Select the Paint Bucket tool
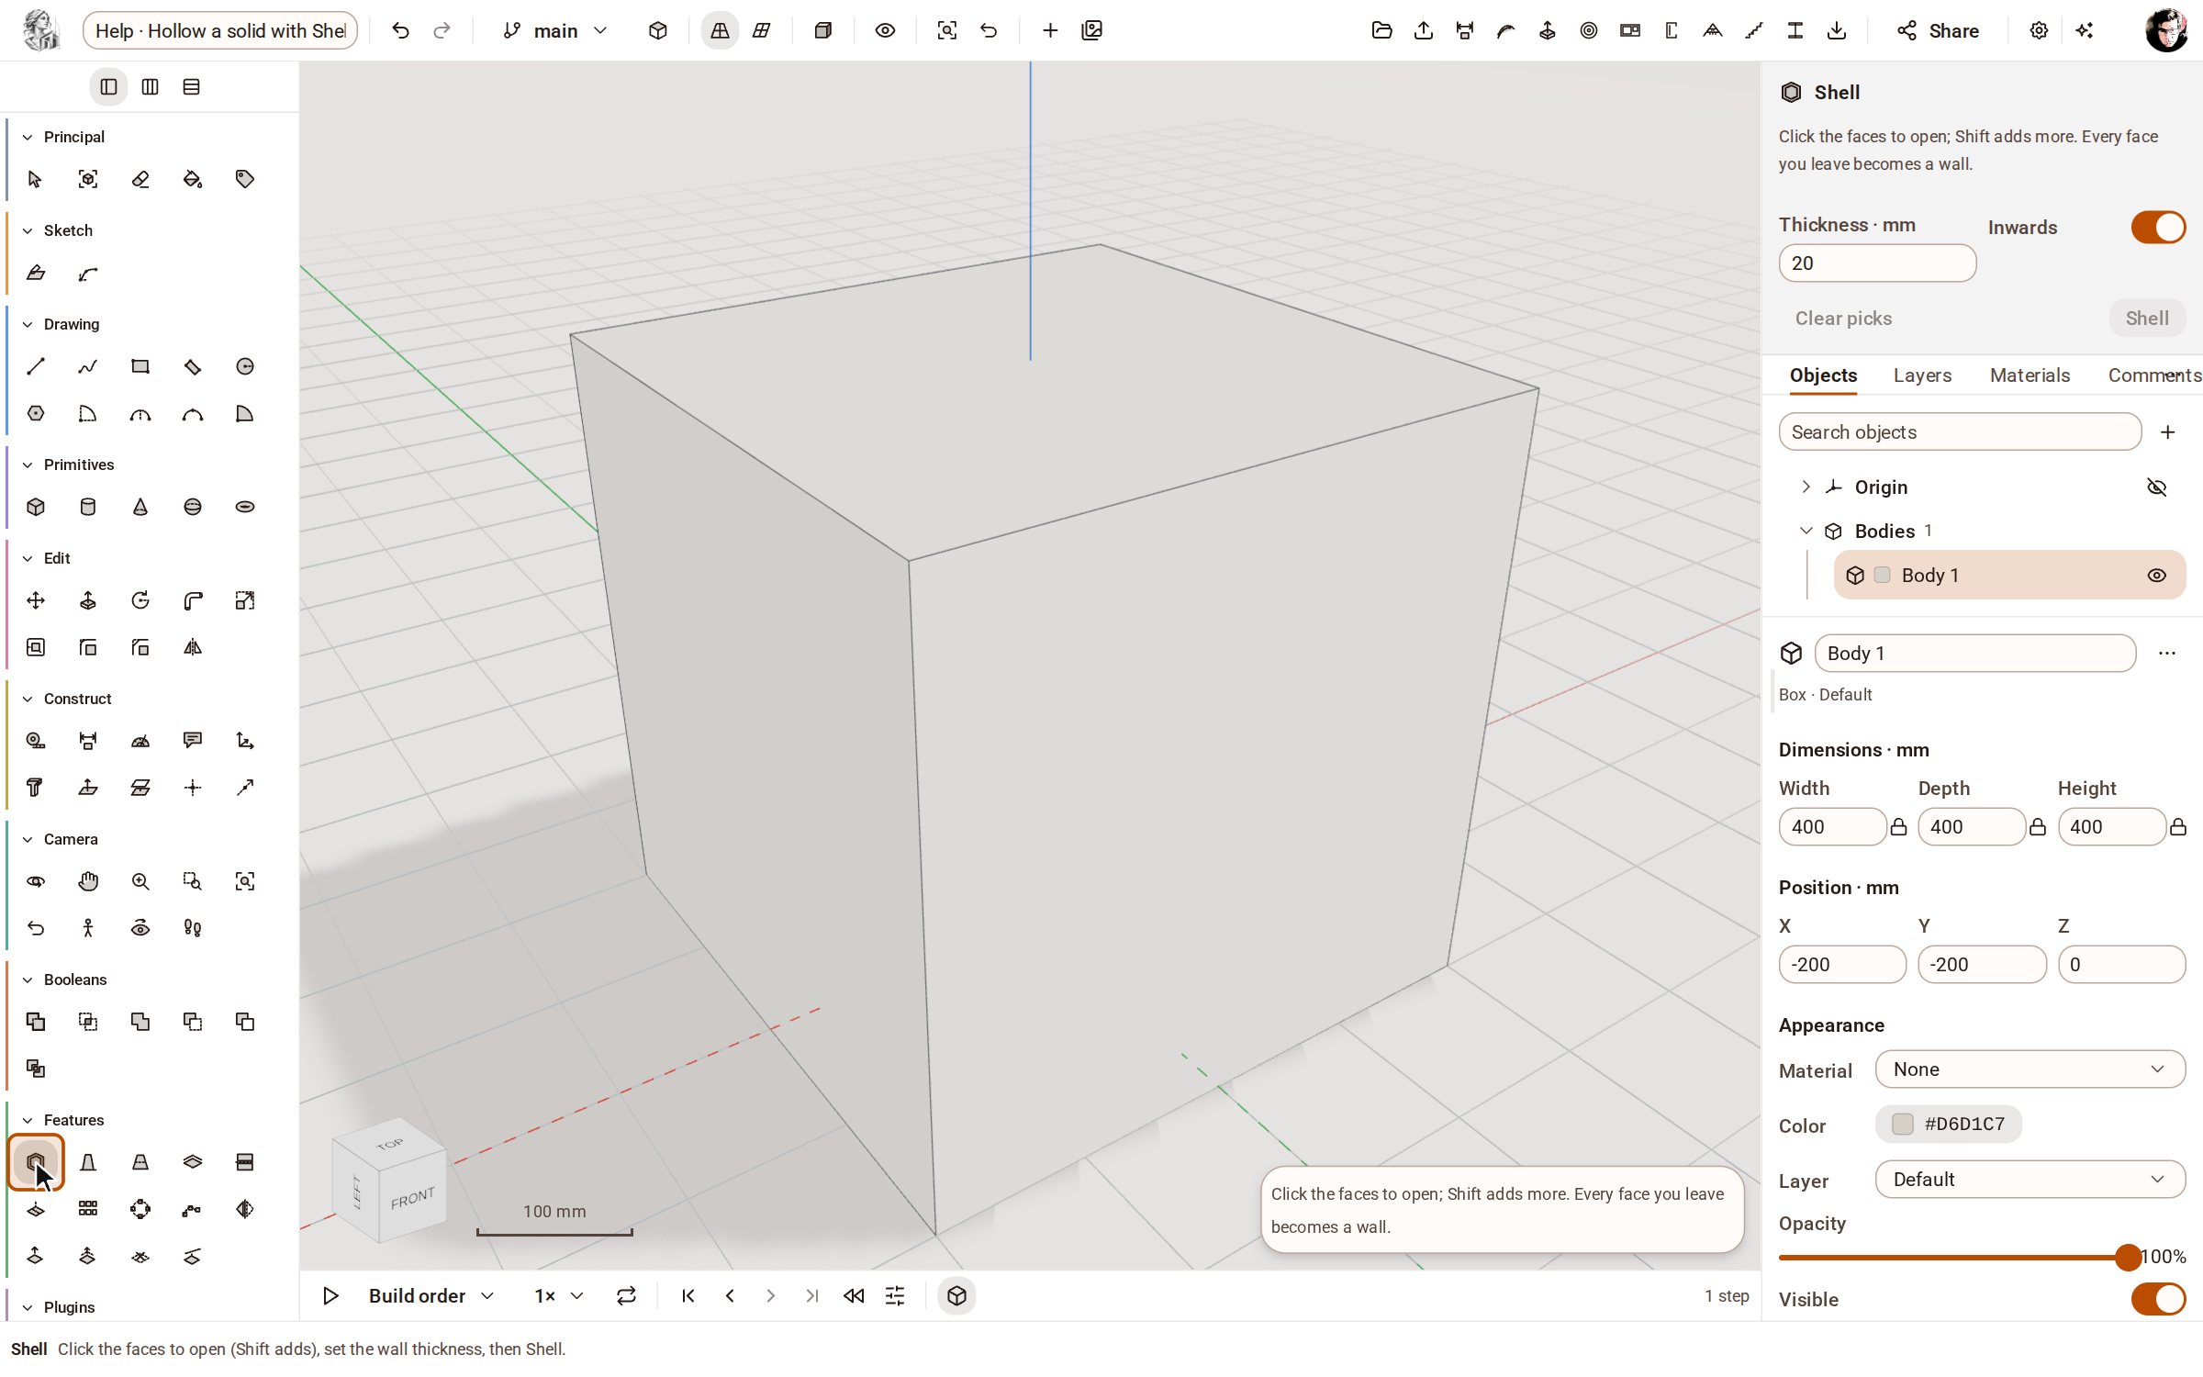 193,179
